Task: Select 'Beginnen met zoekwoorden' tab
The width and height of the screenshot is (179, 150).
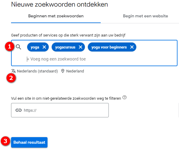Action: pyautogui.click(x=56, y=16)
